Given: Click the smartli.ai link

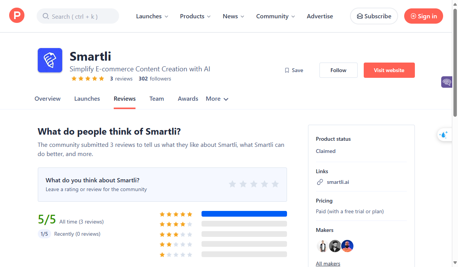Looking at the screenshot, I should 338,182.
